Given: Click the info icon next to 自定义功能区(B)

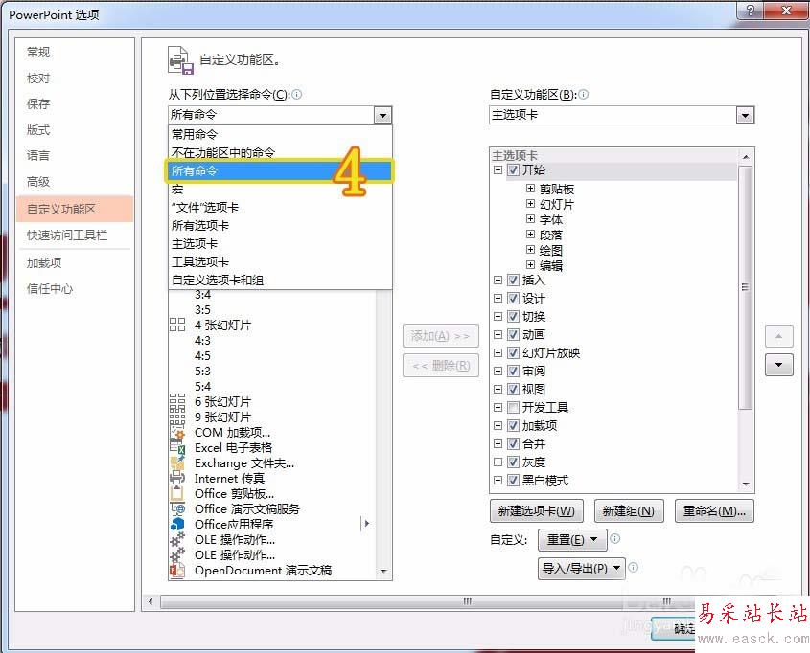Looking at the screenshot, I should pos(583,95).
